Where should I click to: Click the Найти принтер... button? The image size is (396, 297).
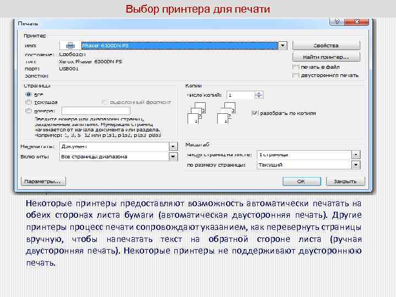[326, 57]
